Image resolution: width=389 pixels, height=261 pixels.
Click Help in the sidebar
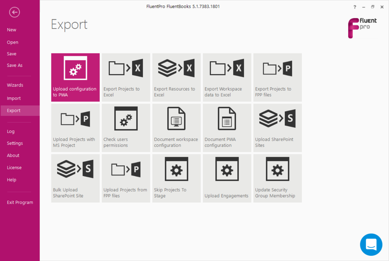tap(11, 180)
